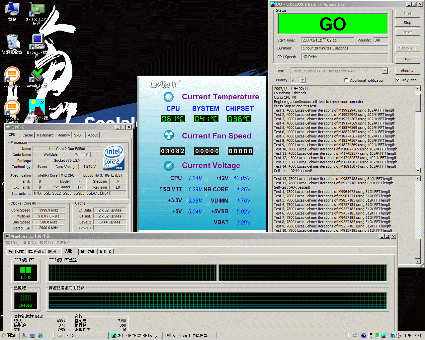Click the Reset button in ORTHOS
Screen dimensions: 425x340
[407, 32]
